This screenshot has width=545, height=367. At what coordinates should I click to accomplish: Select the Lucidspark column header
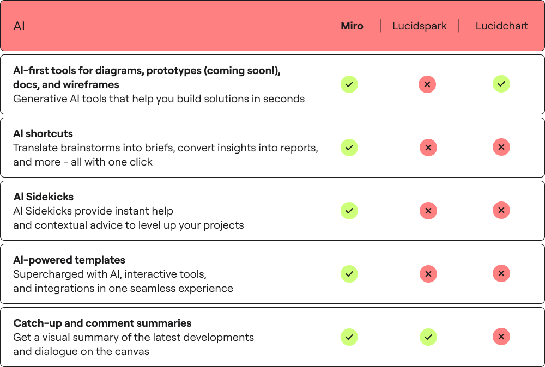[x=420, y=26]
